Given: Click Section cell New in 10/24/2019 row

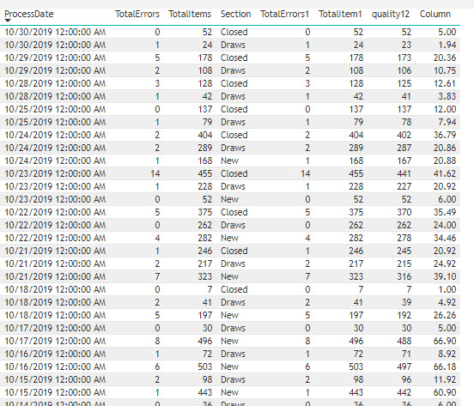Looking at the screenshot, I should 230,161.
